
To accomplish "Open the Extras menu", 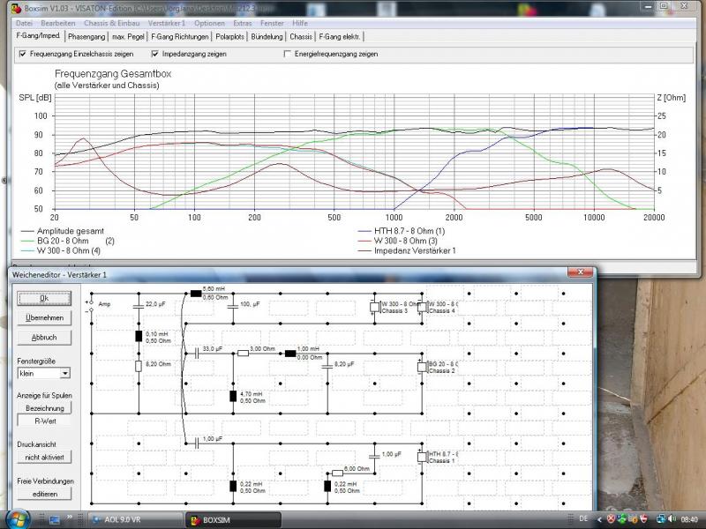I will pos(242,23).
